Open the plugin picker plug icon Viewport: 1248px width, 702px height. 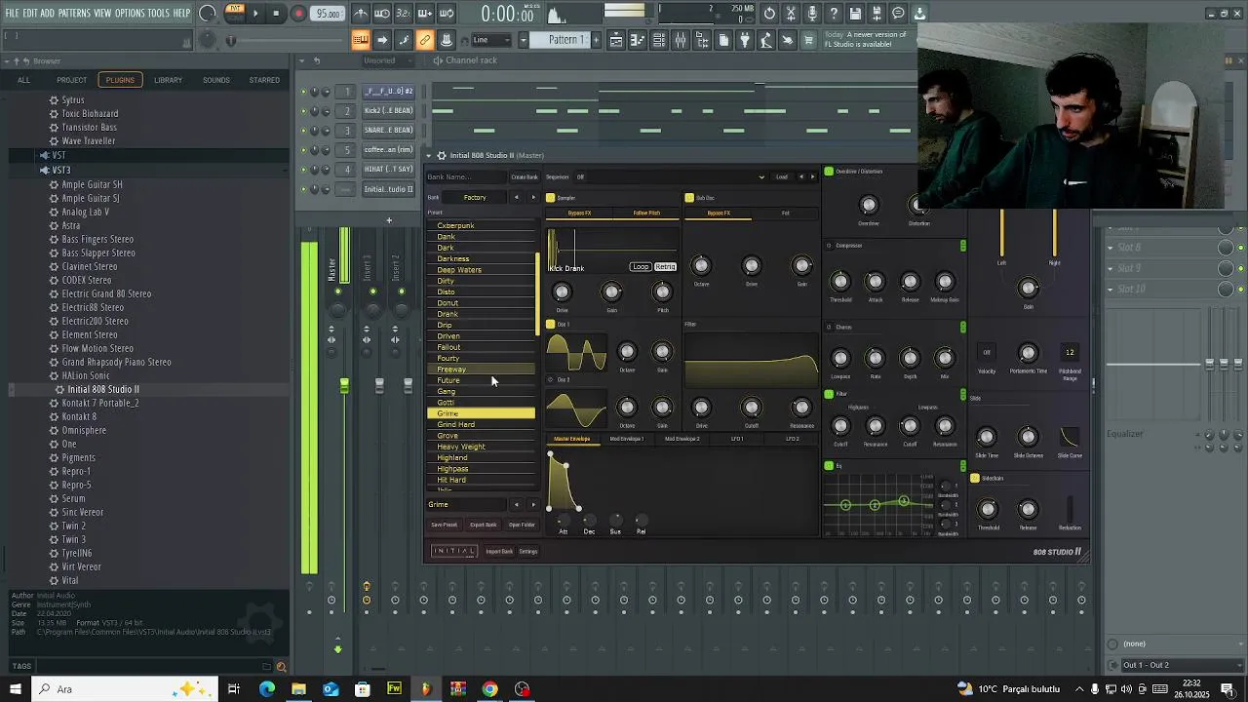(745, 40)
